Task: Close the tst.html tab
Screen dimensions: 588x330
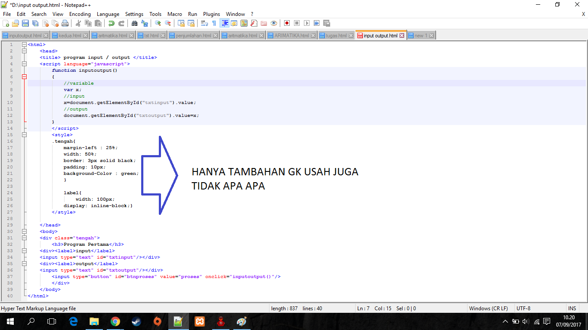Action: point(164,36)
